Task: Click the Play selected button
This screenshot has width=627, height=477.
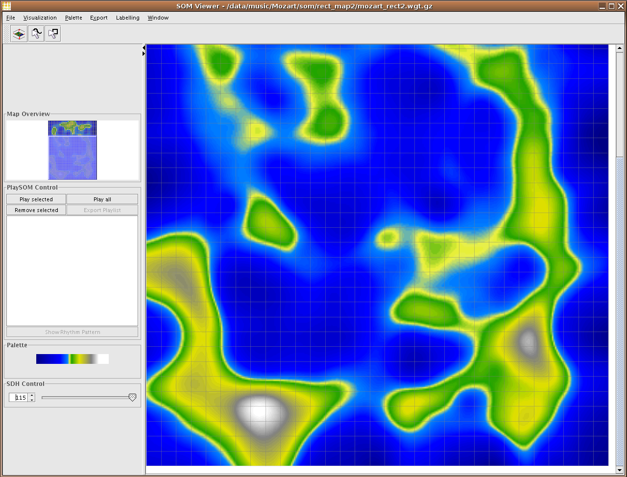Action: [36, 199]
